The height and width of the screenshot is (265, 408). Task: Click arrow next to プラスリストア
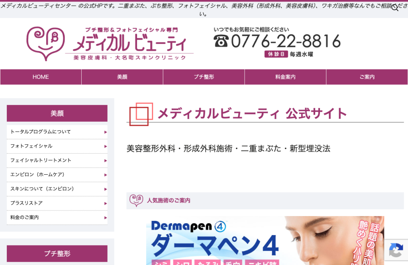click(105, 204)
